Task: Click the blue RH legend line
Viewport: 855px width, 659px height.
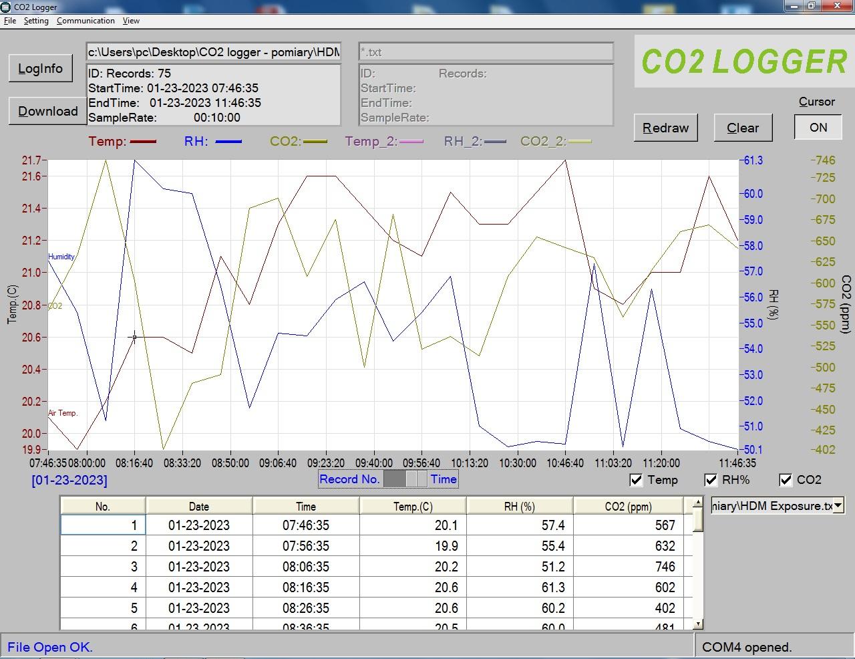Action: click(x=228, y=142)
